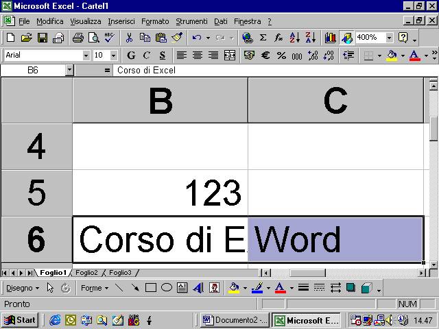Open the Disegno drawing menu
This screenshot has width=439, height=329.
click(23, 288)
